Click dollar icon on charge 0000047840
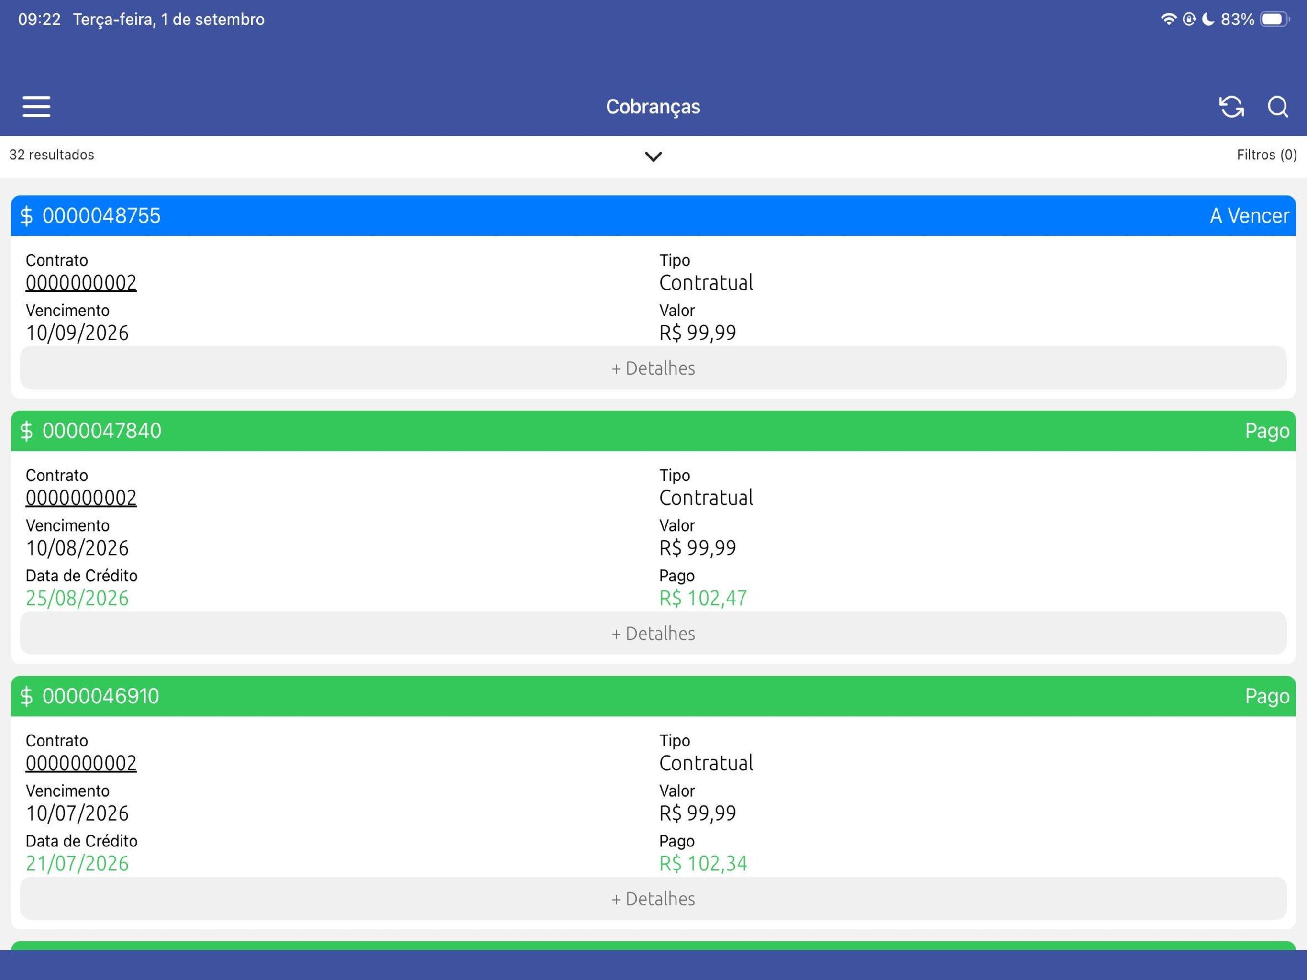Image resolution: width=1307 pixels, height=980 pixels. click(x=27, y=431)
